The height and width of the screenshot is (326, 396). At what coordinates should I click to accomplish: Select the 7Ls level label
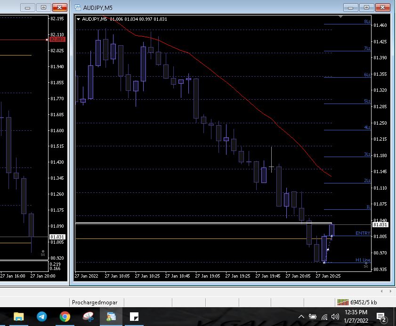coord(367,48)
